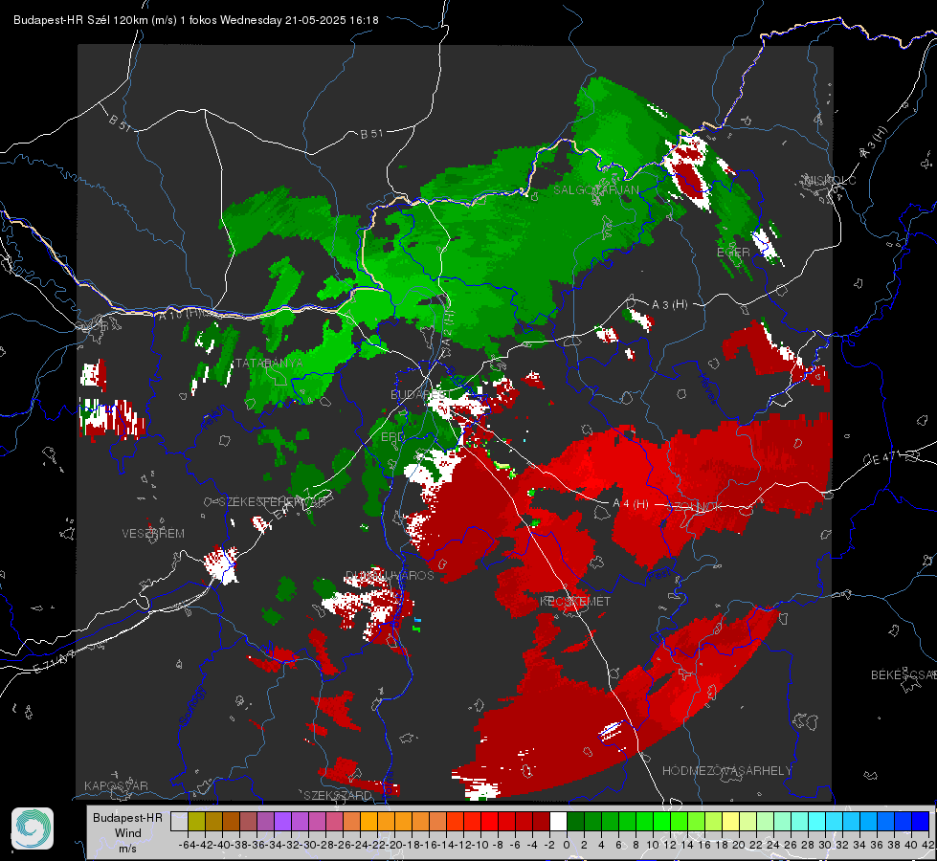Click the grey swatch at the legend's left end

(179, 822)
